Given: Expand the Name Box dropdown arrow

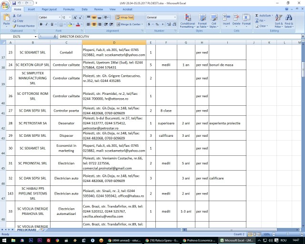Looking at the screenshot, I should pos(35,37).
